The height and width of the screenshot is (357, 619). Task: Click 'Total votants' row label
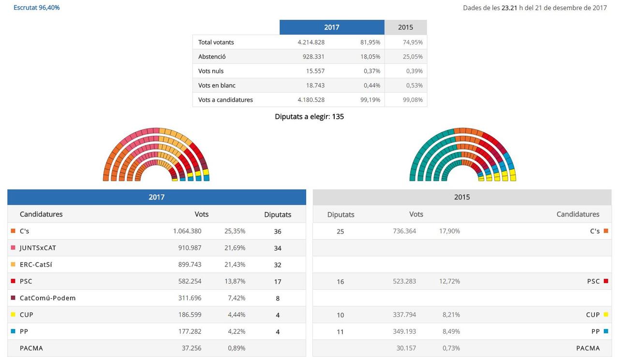coord(216,42)
